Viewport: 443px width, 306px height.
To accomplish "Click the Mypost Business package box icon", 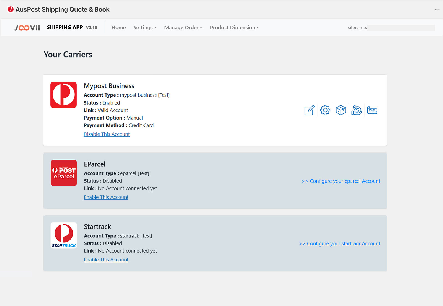I will click(x=341, y=110).
